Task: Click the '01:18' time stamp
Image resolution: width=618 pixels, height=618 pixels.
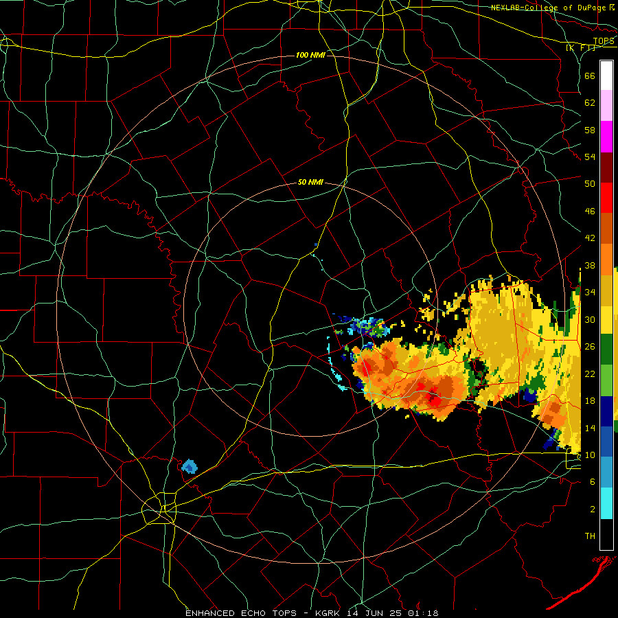Action: point(425,613)
